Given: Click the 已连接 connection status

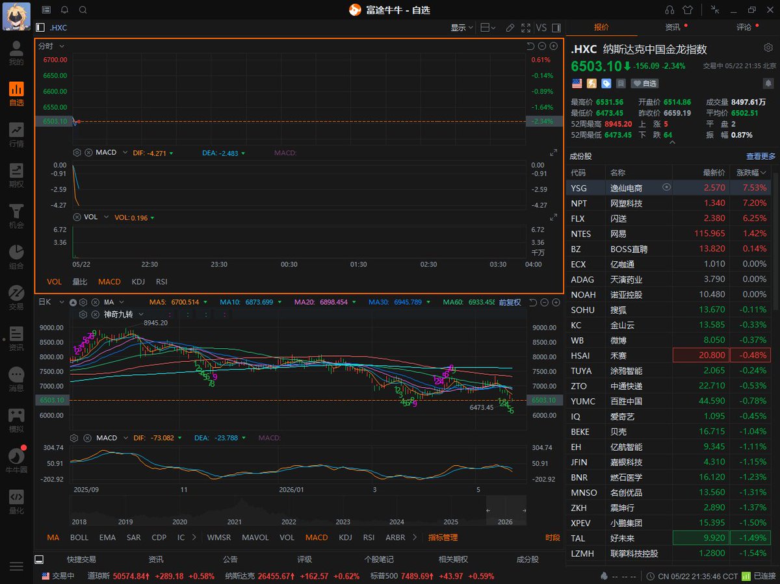Looking at the screenshot, I should [759, 576].
